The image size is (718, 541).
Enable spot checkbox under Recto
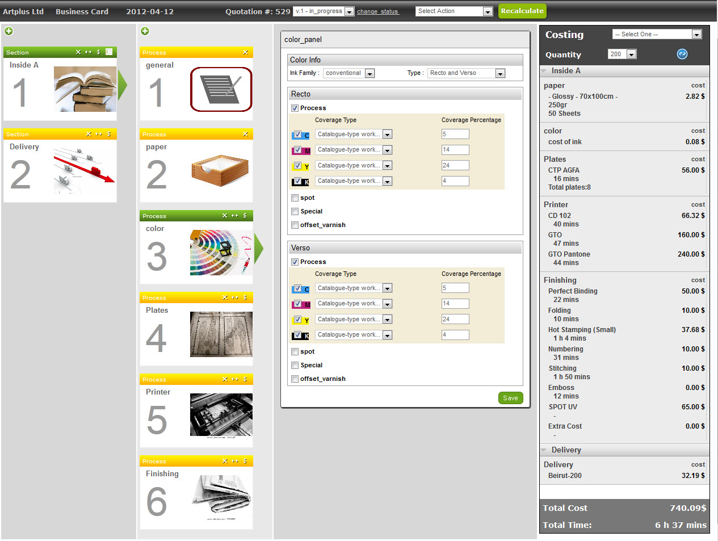(295, 198)
